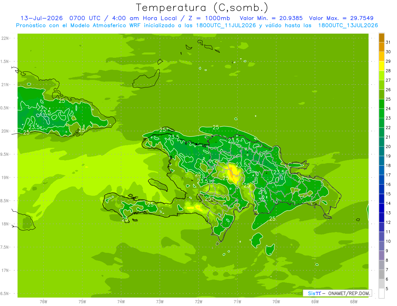The height and width of the screenshot is (306, 397).
Task: Click the '31' value on the color legend
Action: (388, 42)
